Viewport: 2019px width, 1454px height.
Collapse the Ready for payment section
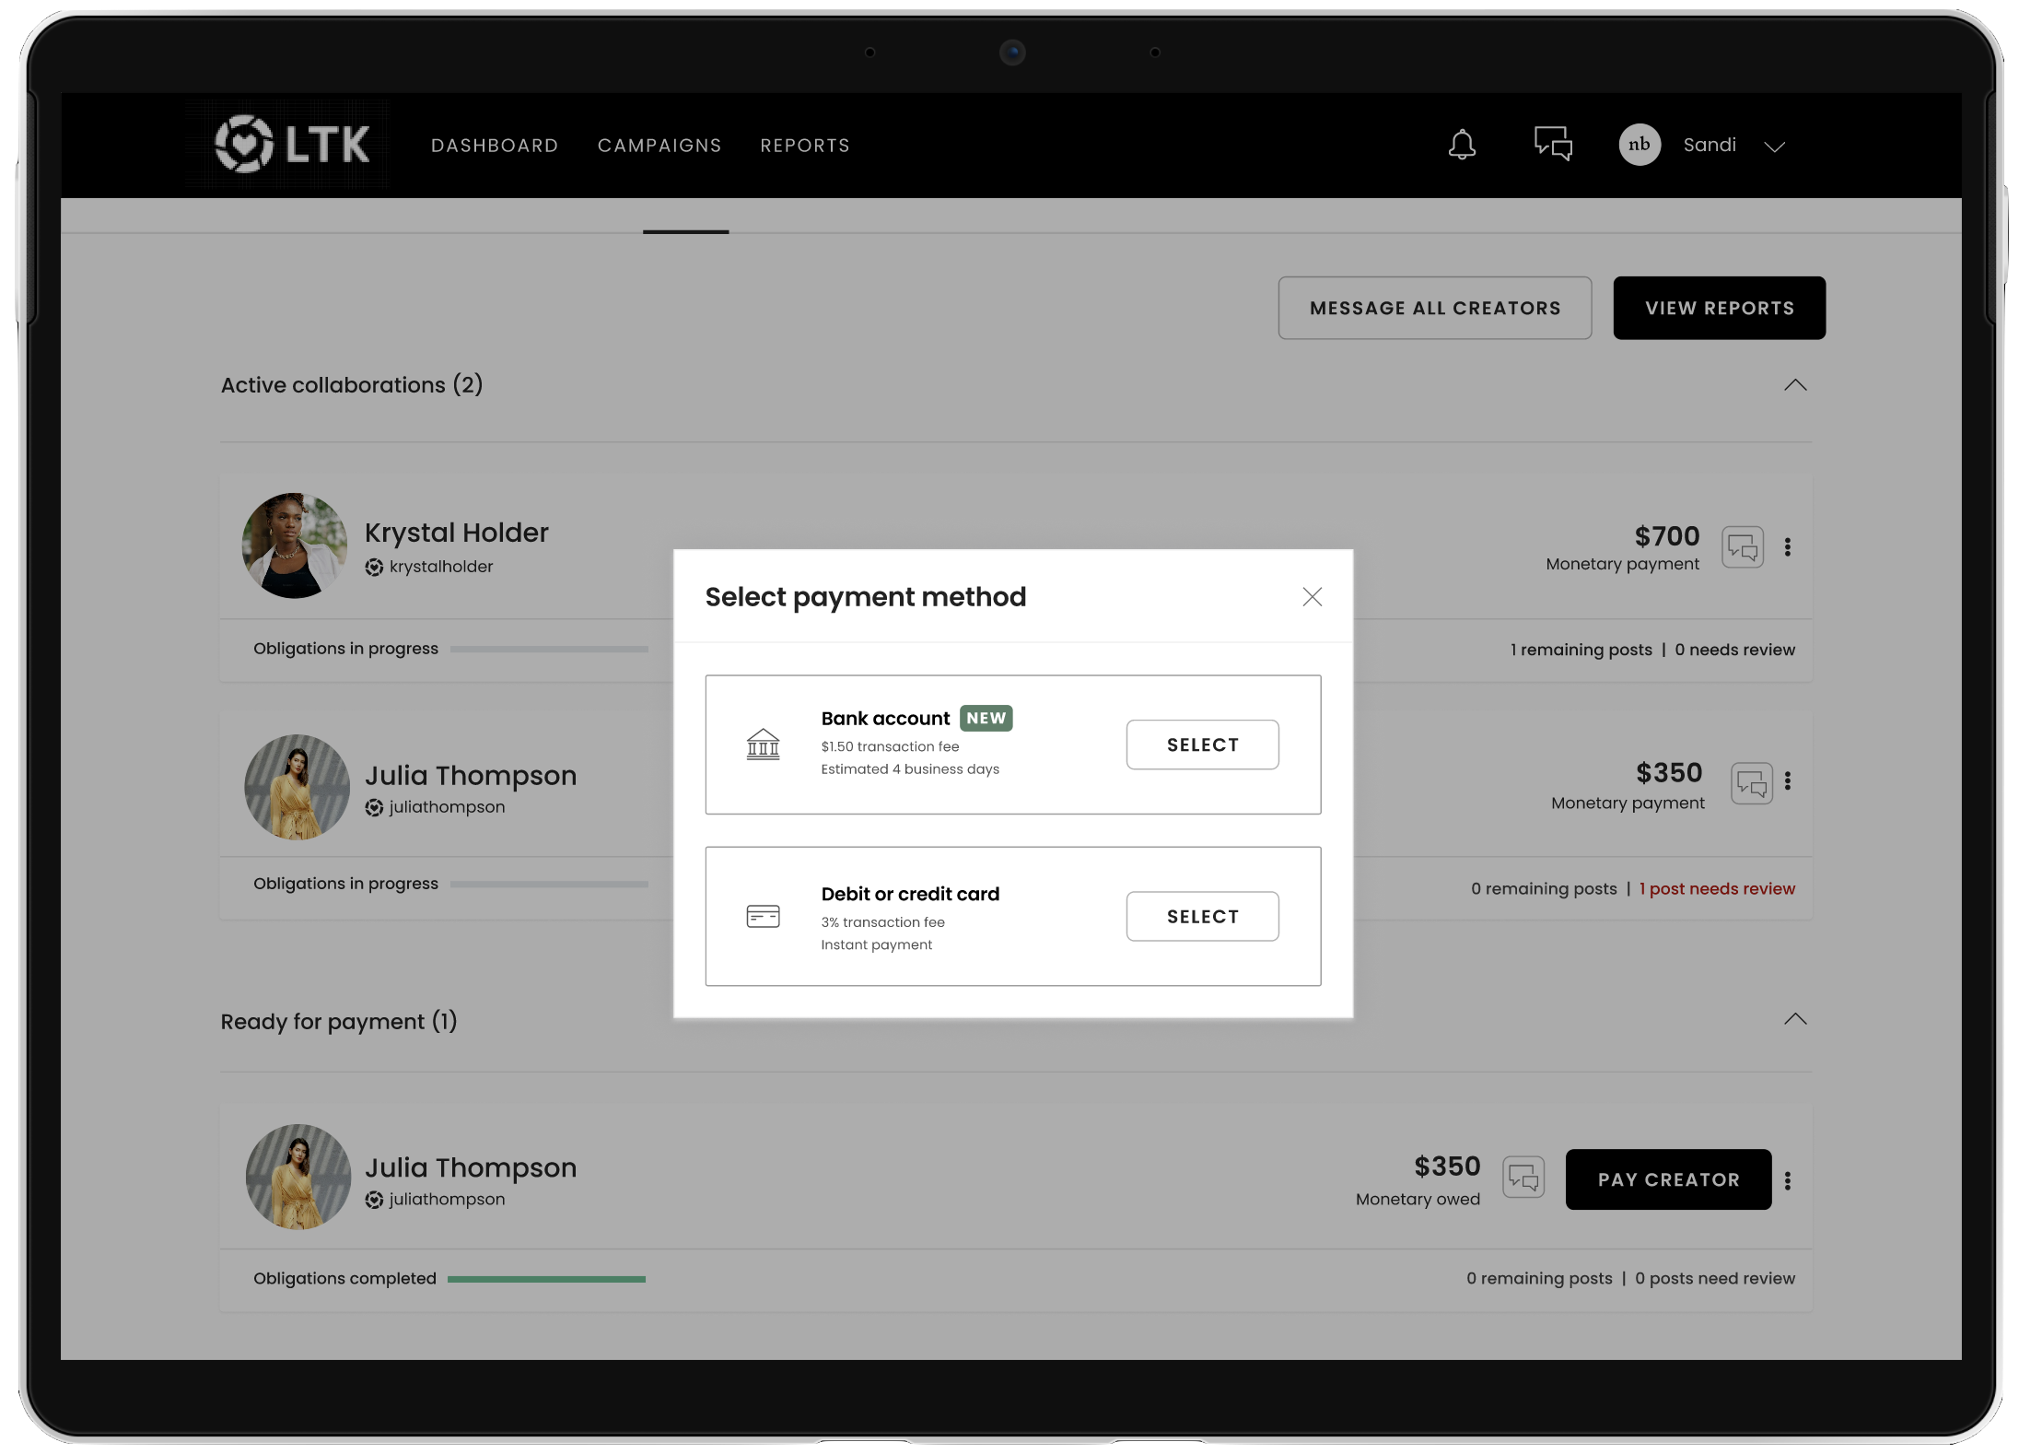(1794, 1019)
